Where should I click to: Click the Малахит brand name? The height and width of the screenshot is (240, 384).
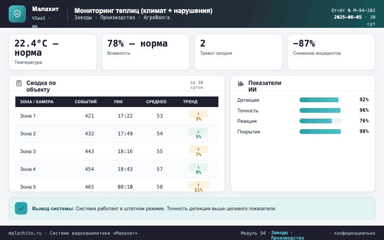tap(45, 9)
